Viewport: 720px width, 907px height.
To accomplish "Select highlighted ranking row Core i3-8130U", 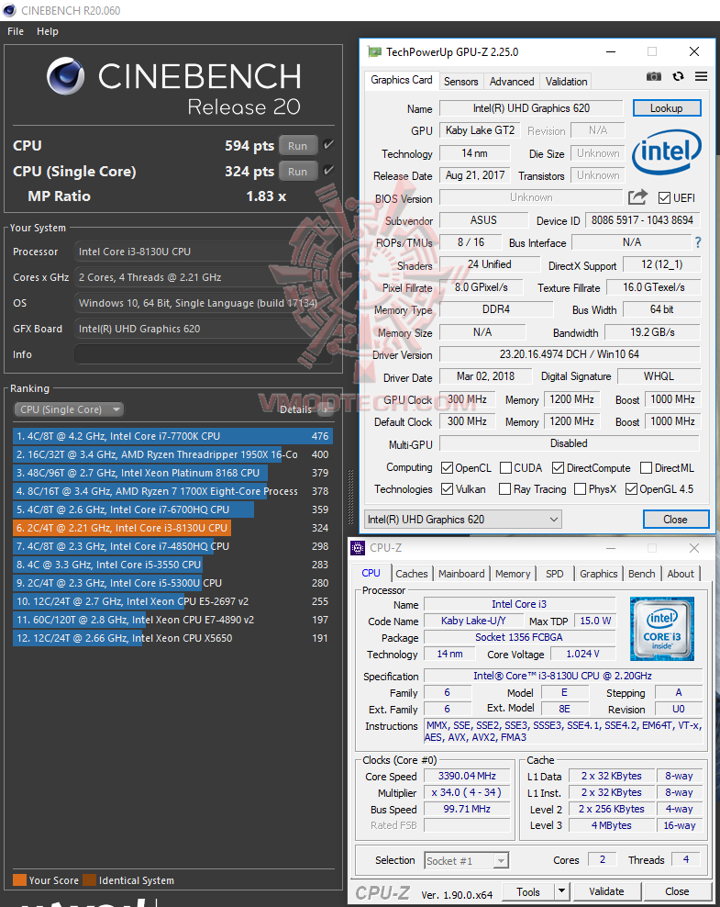I will click(172, 528).
